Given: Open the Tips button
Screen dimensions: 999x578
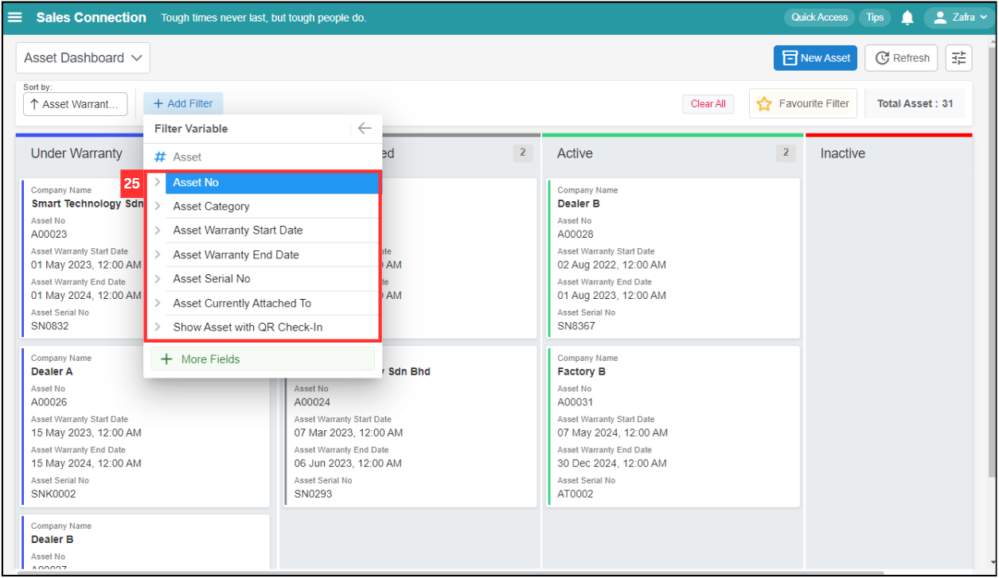Looking at the screenshot, I should 875,17.
